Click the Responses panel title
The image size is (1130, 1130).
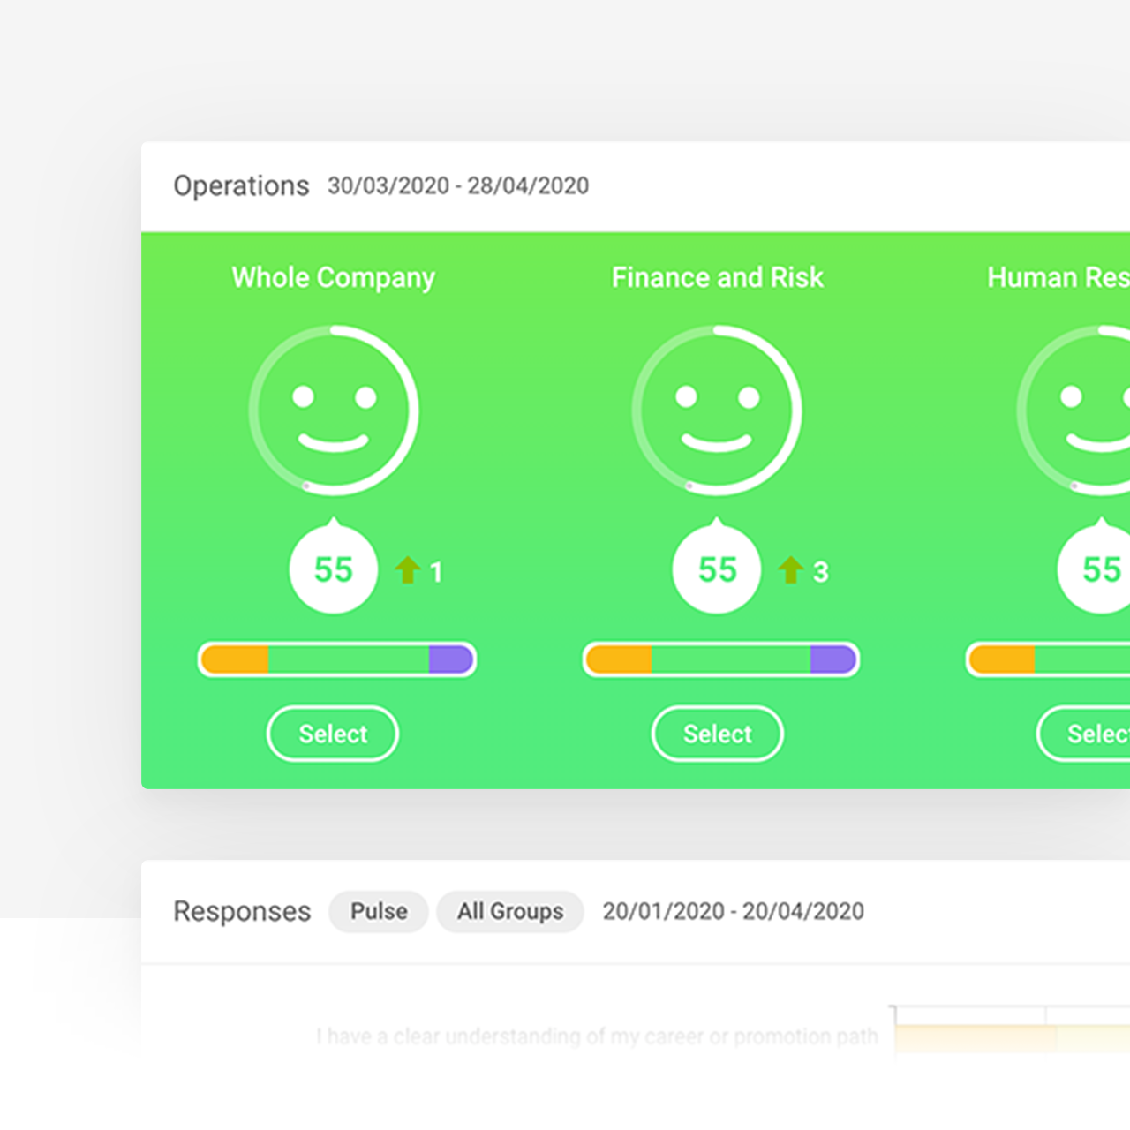tap(242, 911)
